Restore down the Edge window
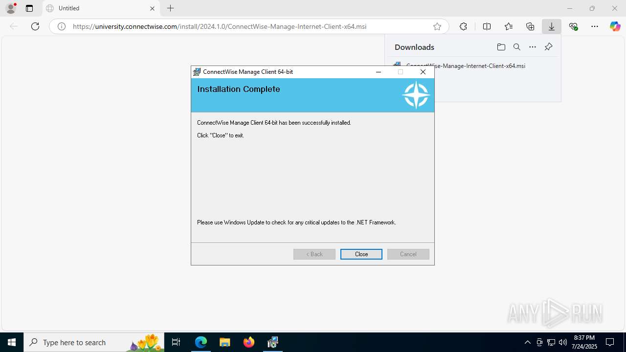The image size is (626, 352). click(x=592, y=8)
